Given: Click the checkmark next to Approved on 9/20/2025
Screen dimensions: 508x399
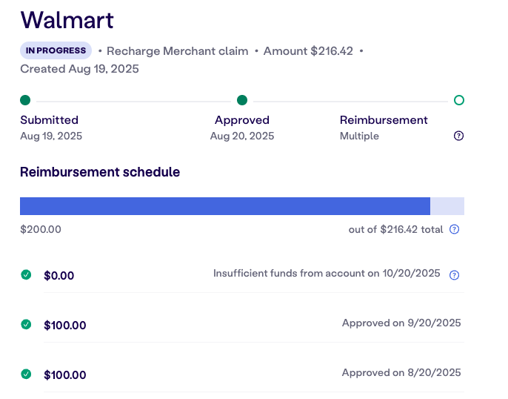Looking at the screenshot, I should (x=26, y=324).
